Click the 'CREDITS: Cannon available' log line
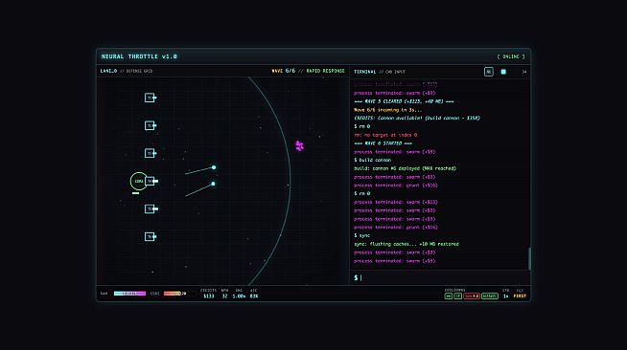The height and width of the screenshot is (350, 627). 417,118
